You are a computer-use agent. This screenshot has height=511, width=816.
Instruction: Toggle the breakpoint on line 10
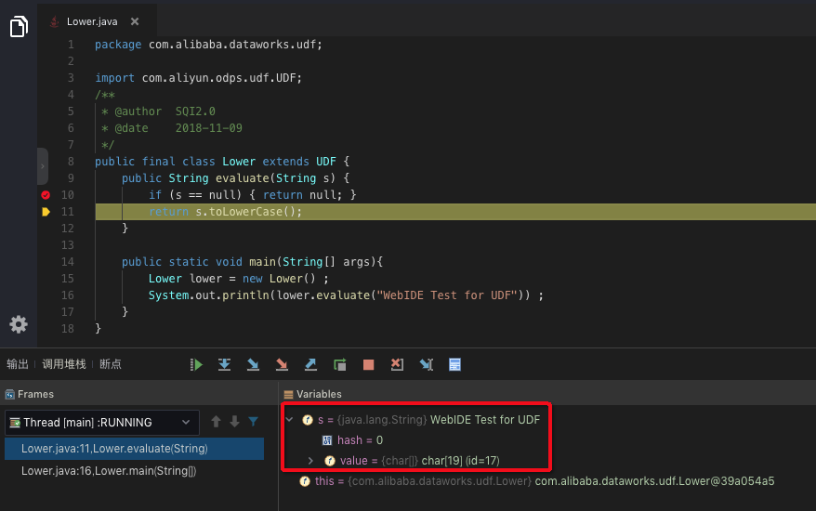[46, 194]
